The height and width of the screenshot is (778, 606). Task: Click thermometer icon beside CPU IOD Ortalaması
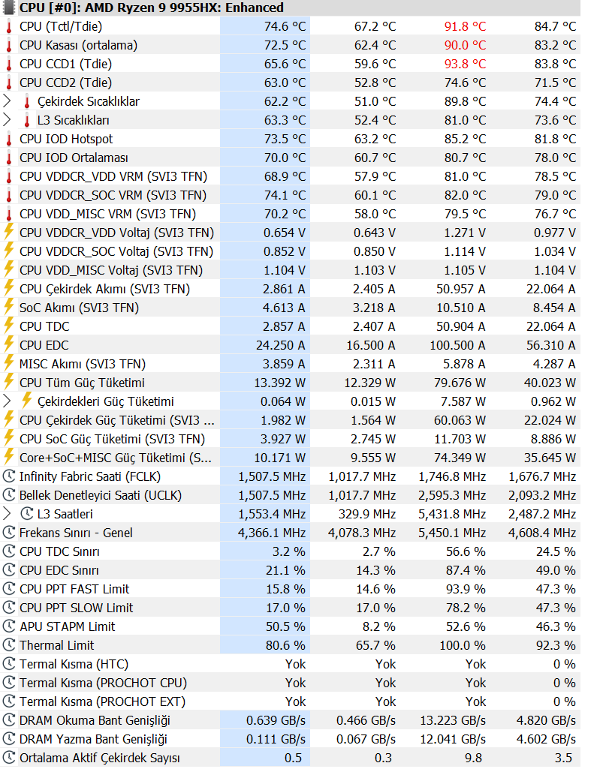tap(8, 158)
